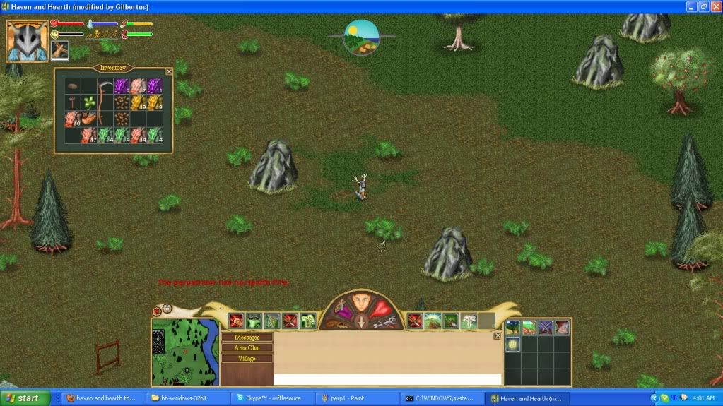This screenshot has width=723, height=406.
Task: Click the blue stamina bar
Action: (102, 23)
